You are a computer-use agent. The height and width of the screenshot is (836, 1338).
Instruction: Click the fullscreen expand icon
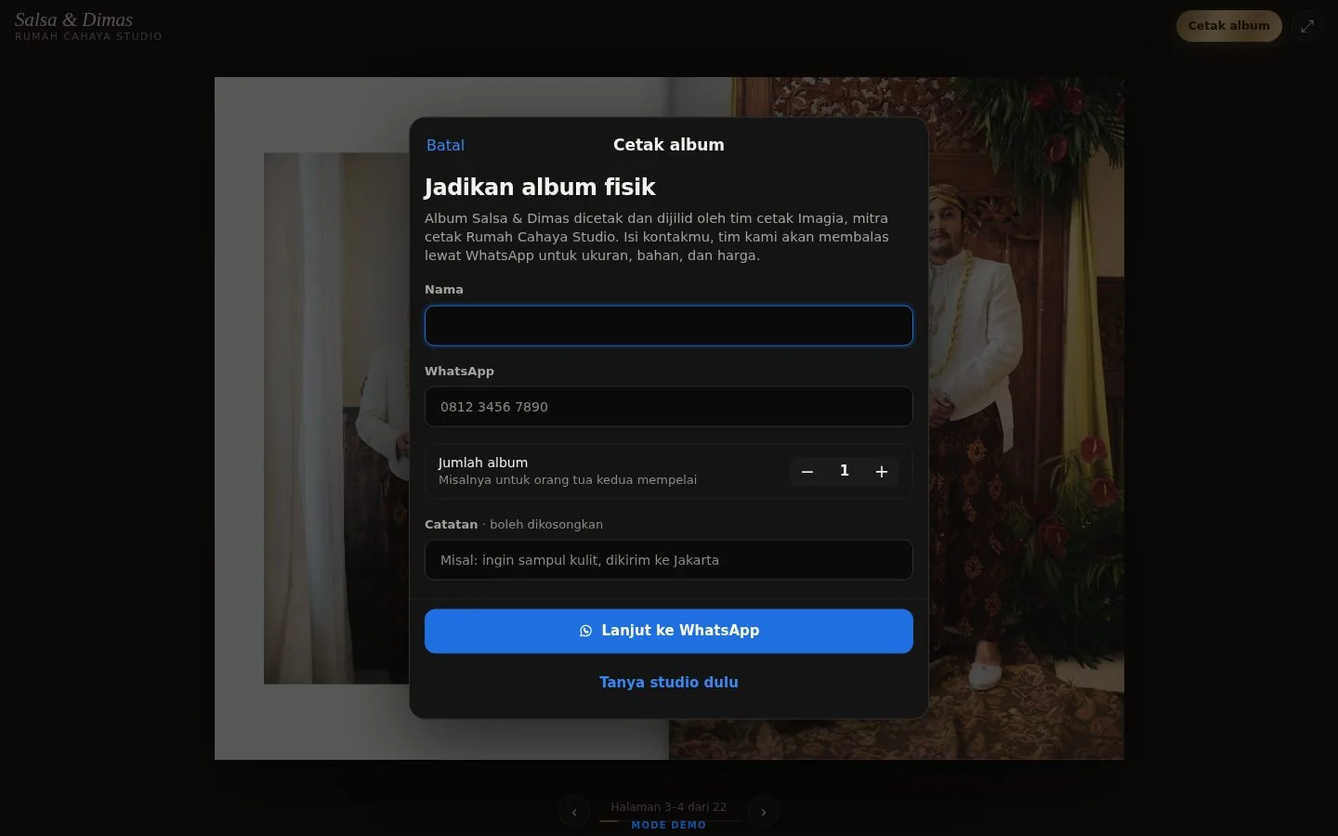point(1307,26)
